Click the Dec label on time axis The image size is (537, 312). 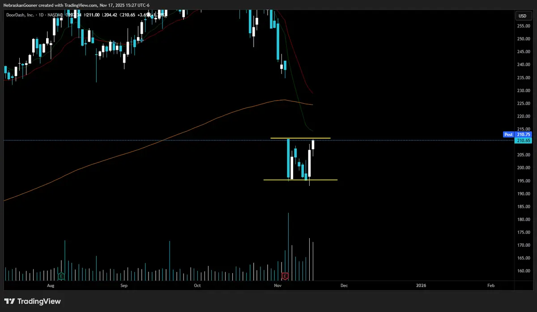[x=344, y=285]
